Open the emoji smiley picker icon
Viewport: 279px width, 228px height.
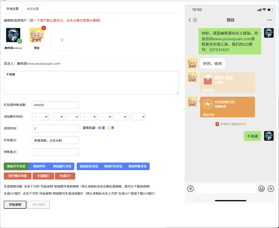coord(261,189)
